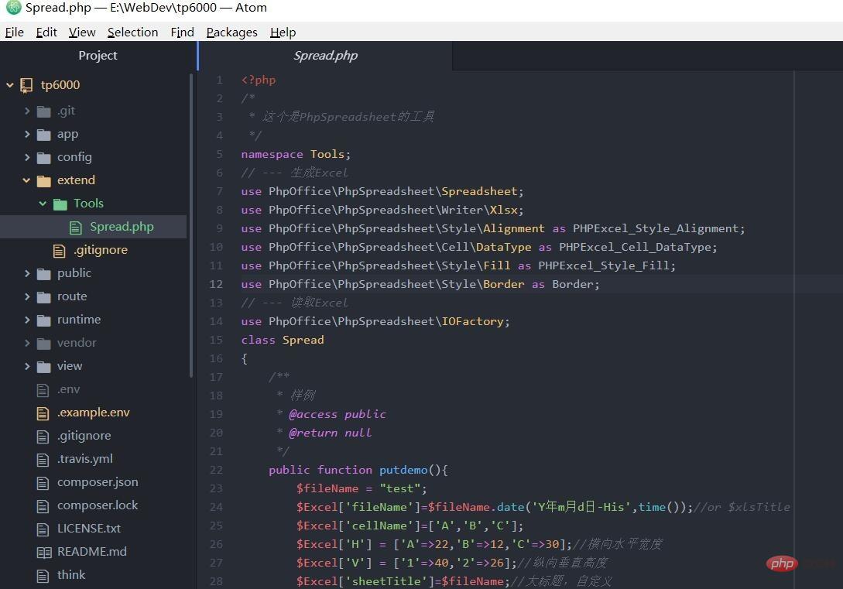Click the .travis.yml file icon
The width and height of the screenshot is (843, 589).
pos(43,460)
